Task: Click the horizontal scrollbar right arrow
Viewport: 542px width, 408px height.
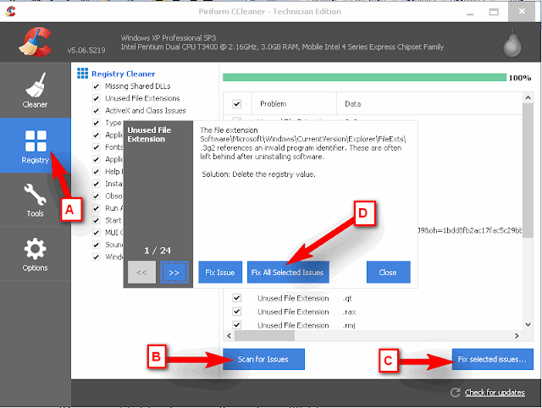Action: tap(517, 335)
